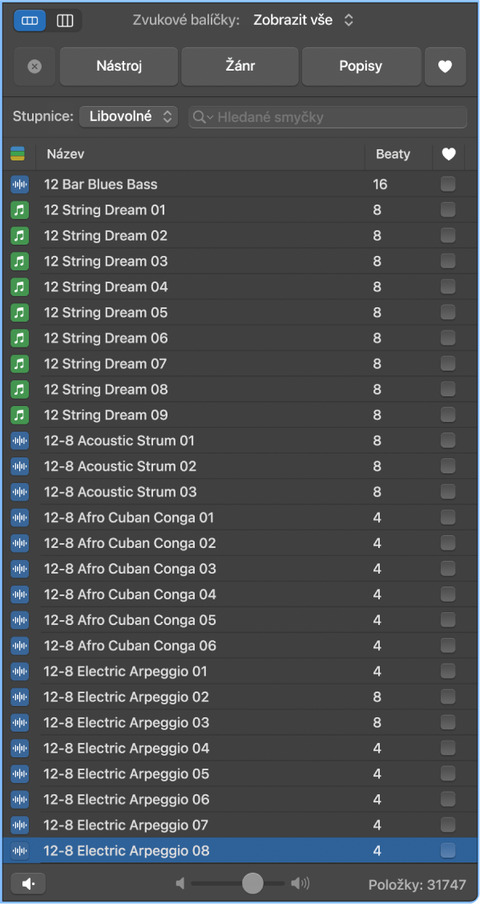Open the Nástroj filter button

point(119,67)
